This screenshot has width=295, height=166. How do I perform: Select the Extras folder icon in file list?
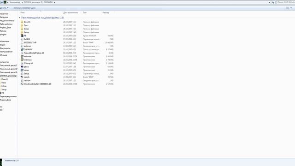[22, 29]
